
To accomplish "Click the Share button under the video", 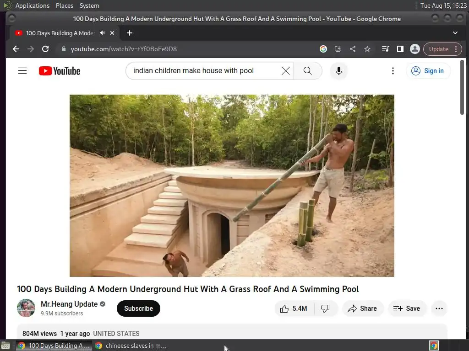I will (x=362, y=308).
